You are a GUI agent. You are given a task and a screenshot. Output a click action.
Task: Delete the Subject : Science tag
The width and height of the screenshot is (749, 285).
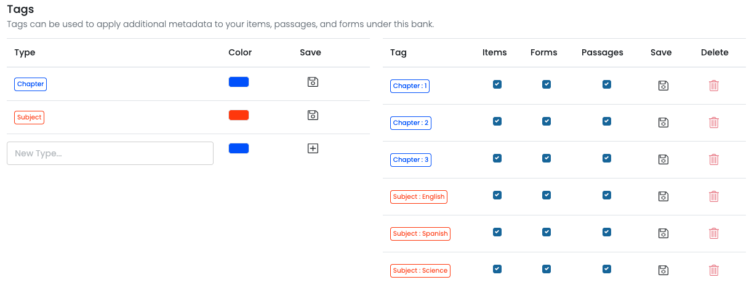pyautogui.click(x=714, y=270)
